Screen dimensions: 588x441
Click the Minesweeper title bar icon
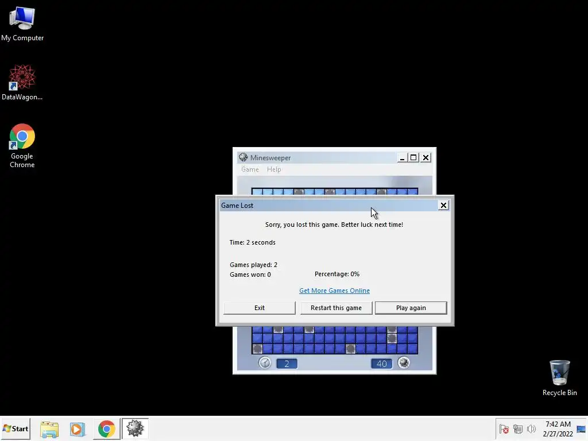pos(243,157)
